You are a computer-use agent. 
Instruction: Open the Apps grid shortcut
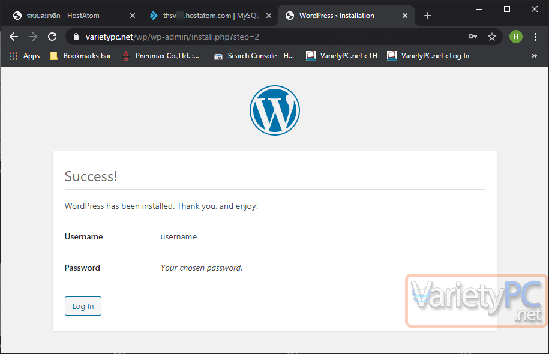[25, 56]
